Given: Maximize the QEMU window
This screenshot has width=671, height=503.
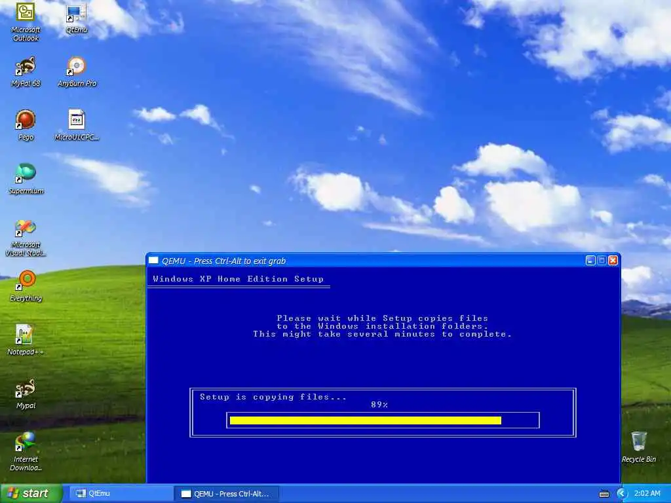Looking at the screenshot, I should (x=602, y=260).
